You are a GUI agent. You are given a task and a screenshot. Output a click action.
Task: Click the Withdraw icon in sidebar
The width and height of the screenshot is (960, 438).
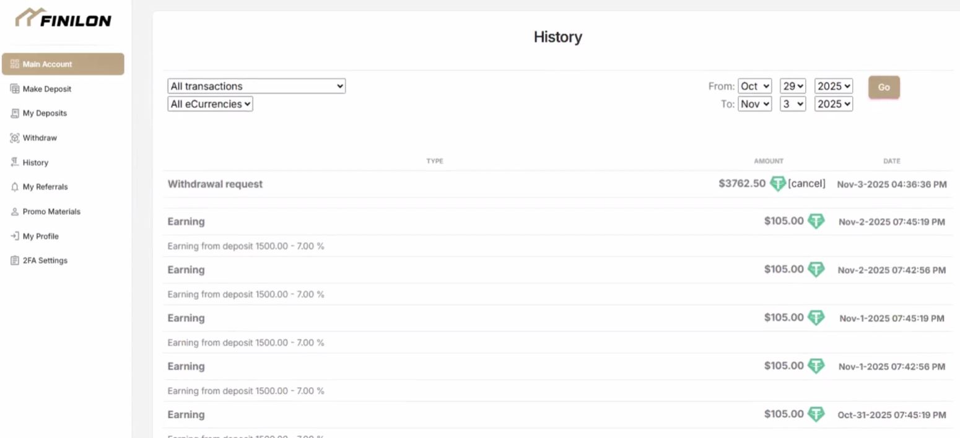pyautogui.click(x=15, y=138)
